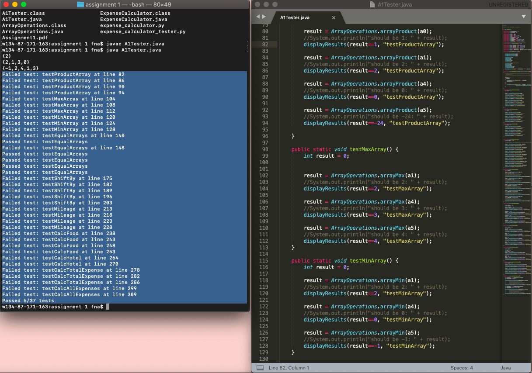The image size is (532, 373).
Task: Click 'Failed test: testShiftBy at line 203' in Terminal
Action: click(57, 203)
